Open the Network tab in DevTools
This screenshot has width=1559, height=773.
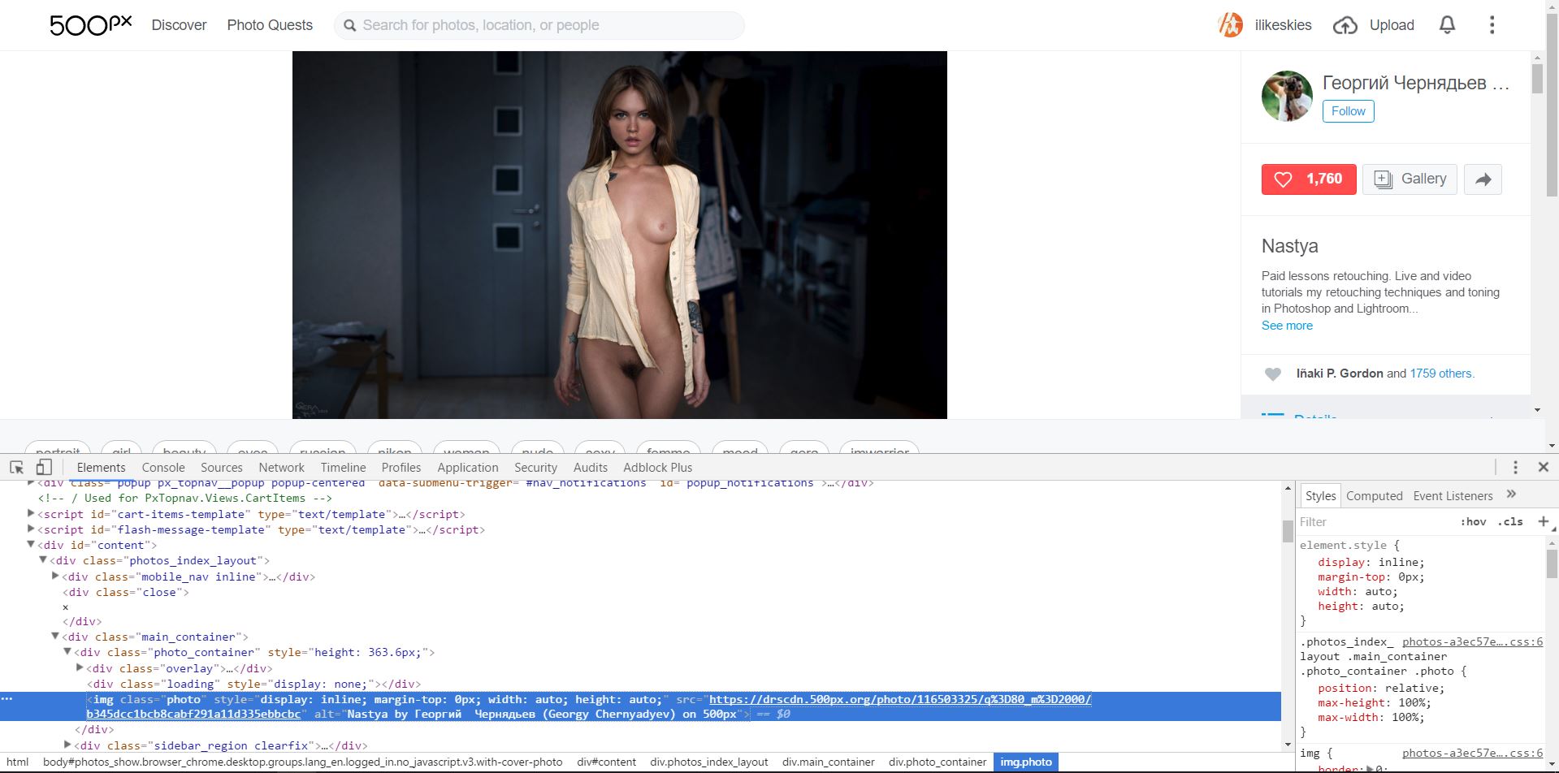point(281,468)
